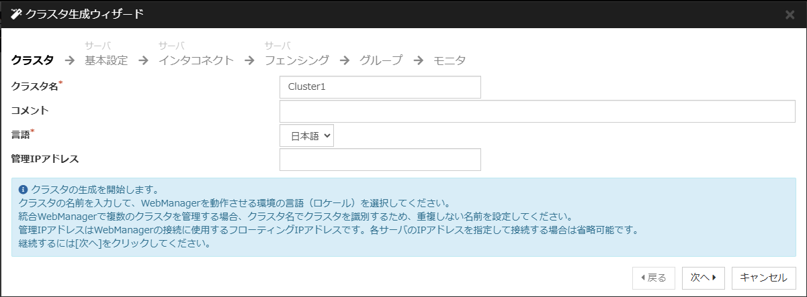This screenshot has width=807, height=297.
Task: Cancel the wizard with キャンセル button
Action: 764,278
